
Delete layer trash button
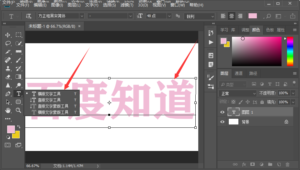(x=287, y=164)
